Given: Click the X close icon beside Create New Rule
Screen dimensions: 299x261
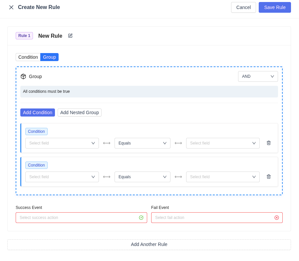Looking at the screenshot, I should coord(11,7).
